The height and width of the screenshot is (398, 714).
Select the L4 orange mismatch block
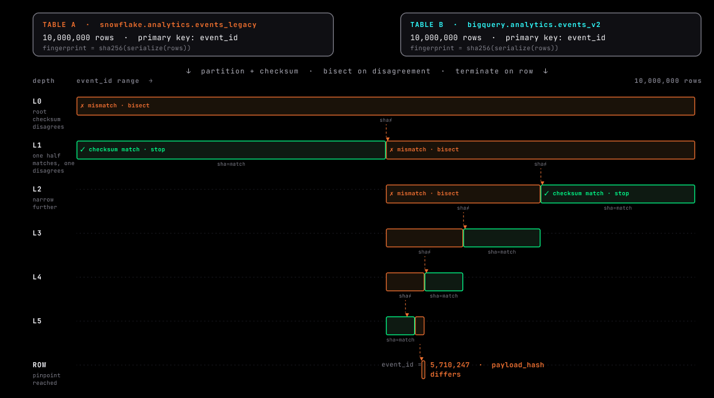point(405,282)
